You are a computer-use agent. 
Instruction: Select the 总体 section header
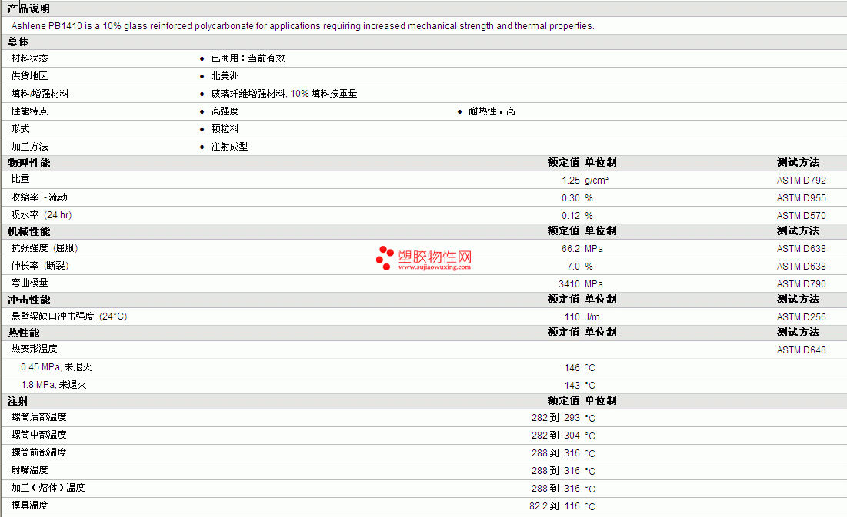(x=18, y=42)
